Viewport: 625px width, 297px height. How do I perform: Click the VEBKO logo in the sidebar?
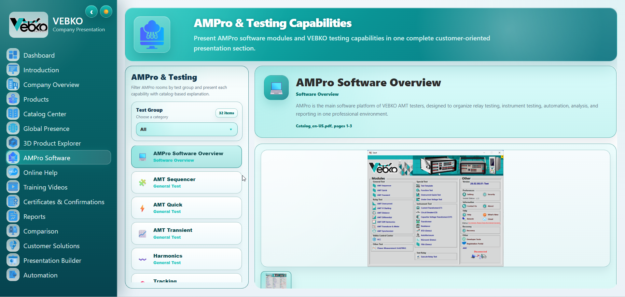pyautogui.click(x=29, y=25)
